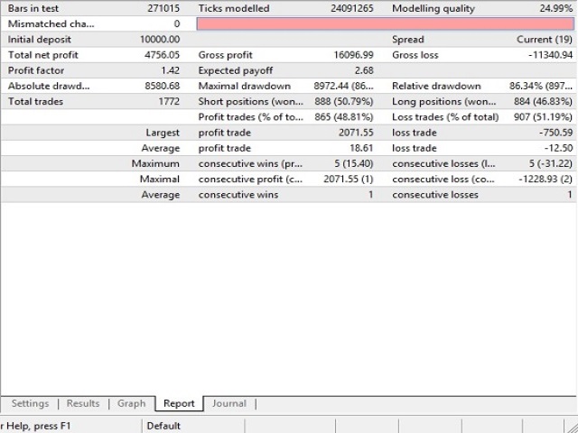Click the Spread value Current (19)
Viewport: 578px width, 433px height.
tap(544, 40)
